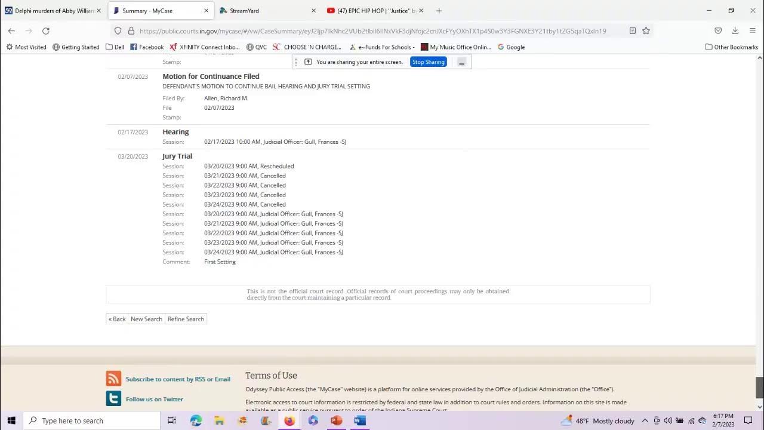This screenshot has height=430, width=764.
Task: Open the volume control icon
Action: point(668,420)
